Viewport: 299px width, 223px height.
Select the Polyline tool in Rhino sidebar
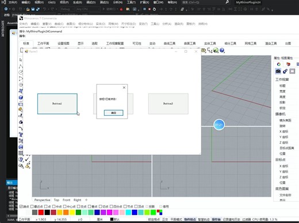coord(21,66)
